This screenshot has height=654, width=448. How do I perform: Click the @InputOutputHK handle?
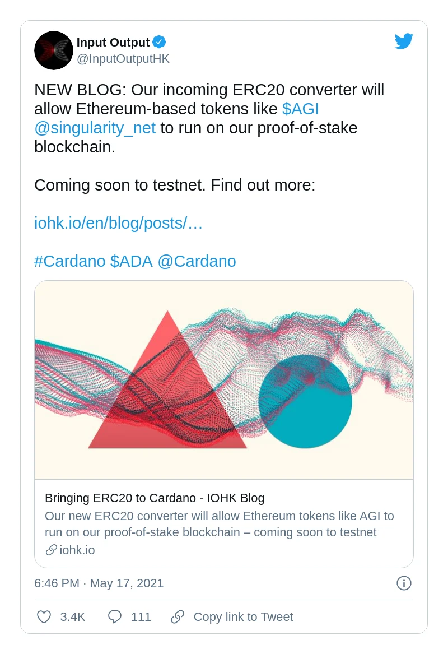point(123,59)
